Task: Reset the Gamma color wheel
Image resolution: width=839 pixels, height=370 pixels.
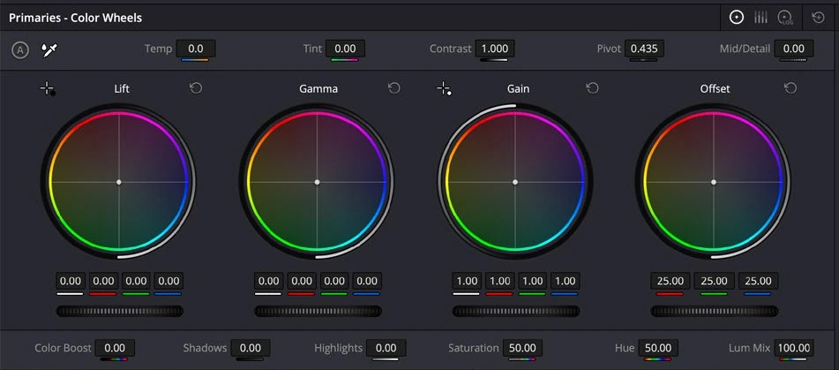Action: tap(393, 87)
